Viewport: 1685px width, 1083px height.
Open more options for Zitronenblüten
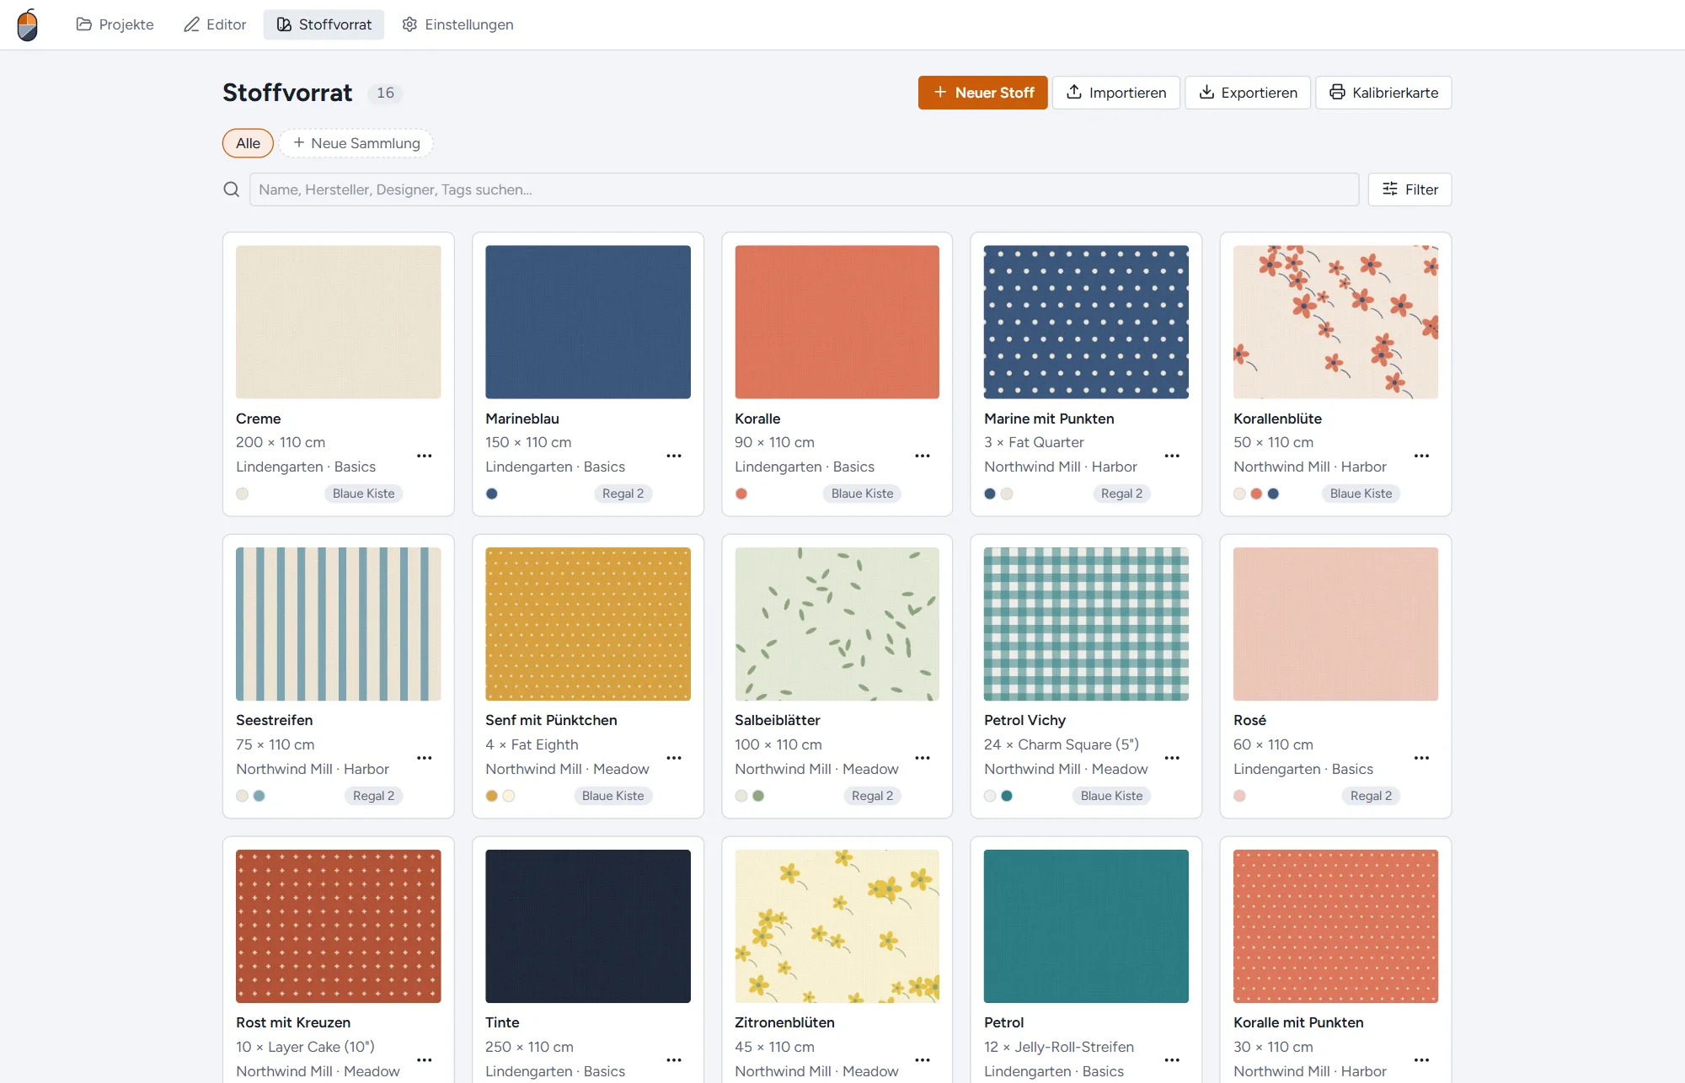[x=923, y=1060]
